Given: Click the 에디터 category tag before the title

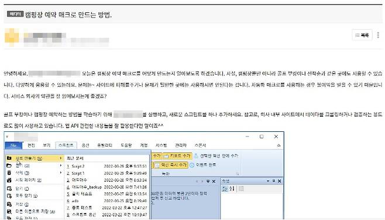Looking at the screenshot, I should [x=15, y=14].
